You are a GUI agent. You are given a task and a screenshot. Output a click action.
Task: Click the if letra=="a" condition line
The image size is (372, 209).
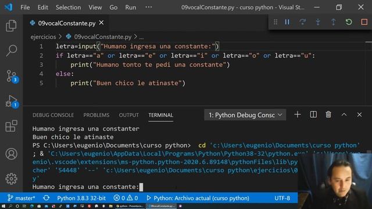pos(185,56)
